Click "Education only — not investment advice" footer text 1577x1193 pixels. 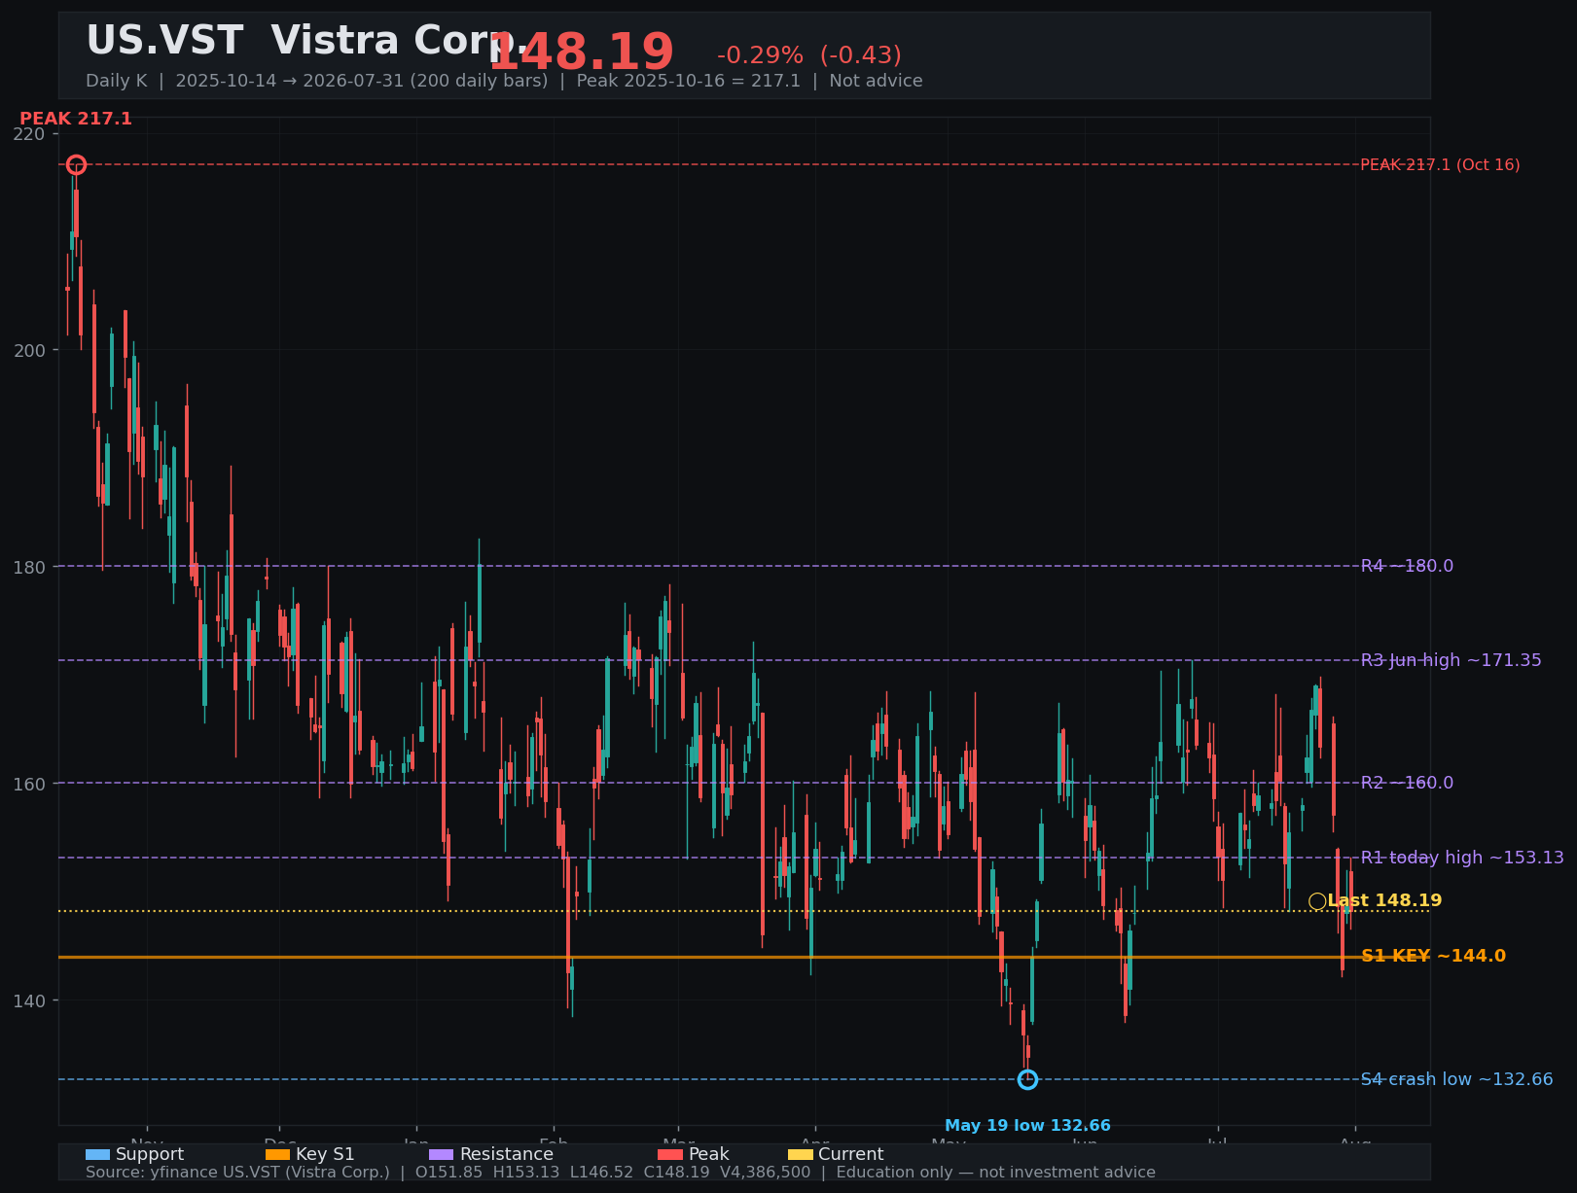(x=996, y=1173)
